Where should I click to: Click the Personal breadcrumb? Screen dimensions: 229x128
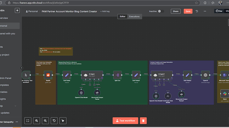pos(32,11)
